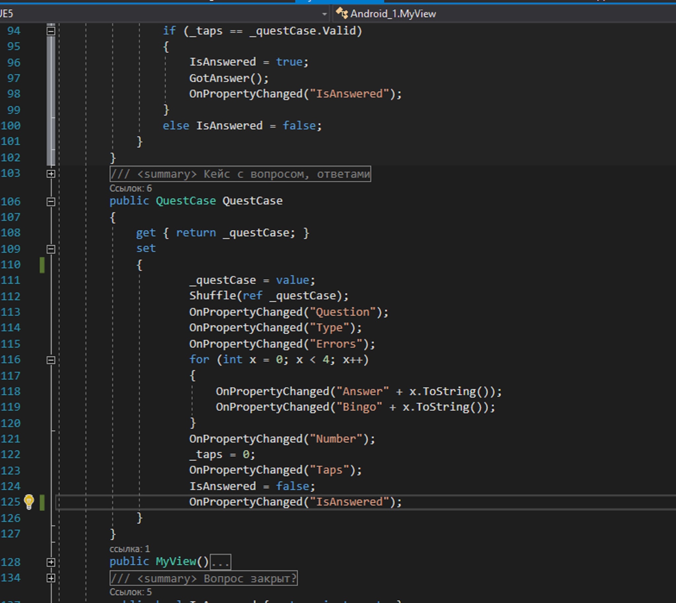Viewport: 676px width, 603px height.
Task: Open the 'Ссылок: 5' references link
Action: pos(131,592)
